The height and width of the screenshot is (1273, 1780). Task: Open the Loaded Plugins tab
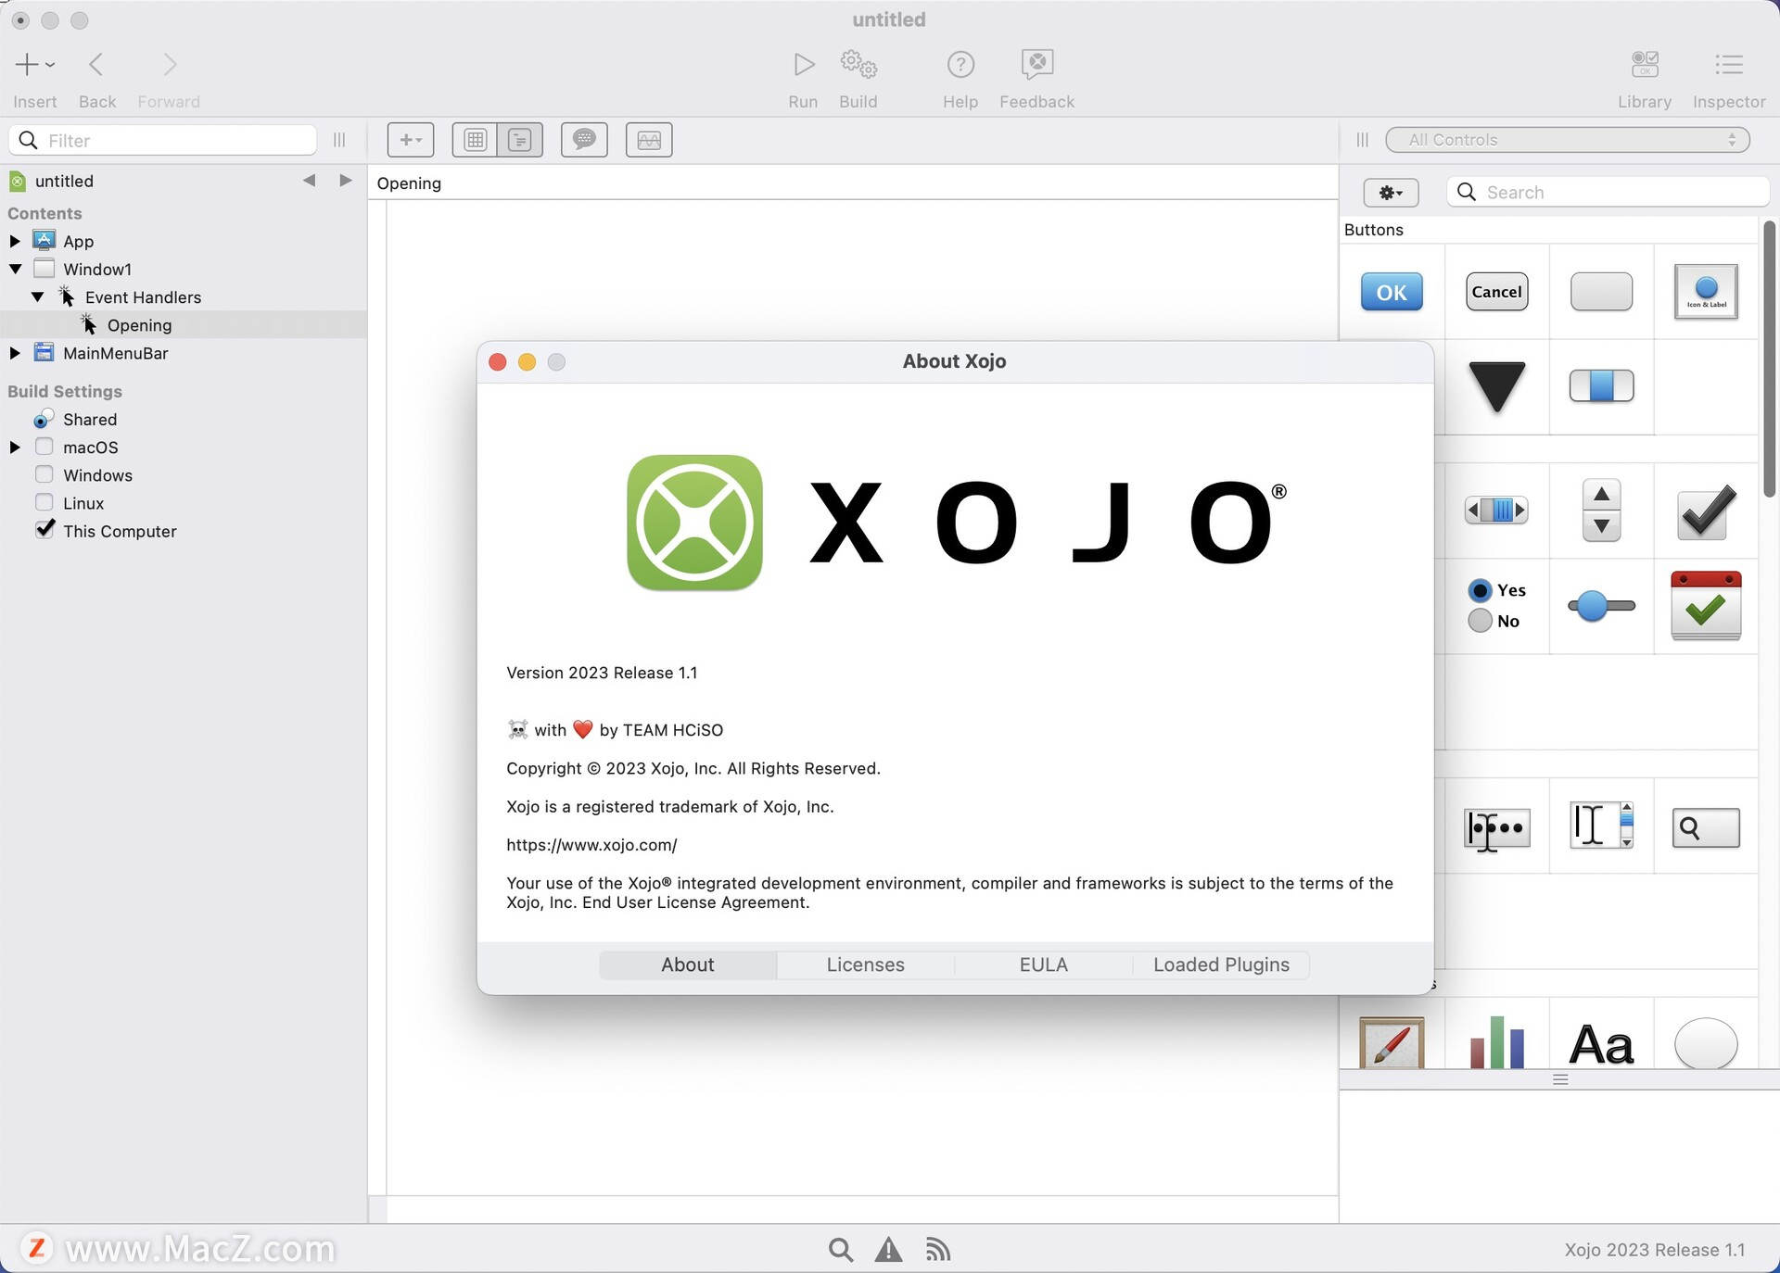point(1221,964)
